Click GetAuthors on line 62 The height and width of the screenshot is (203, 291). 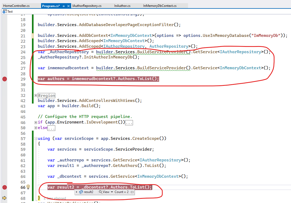(x=125, y=166)
